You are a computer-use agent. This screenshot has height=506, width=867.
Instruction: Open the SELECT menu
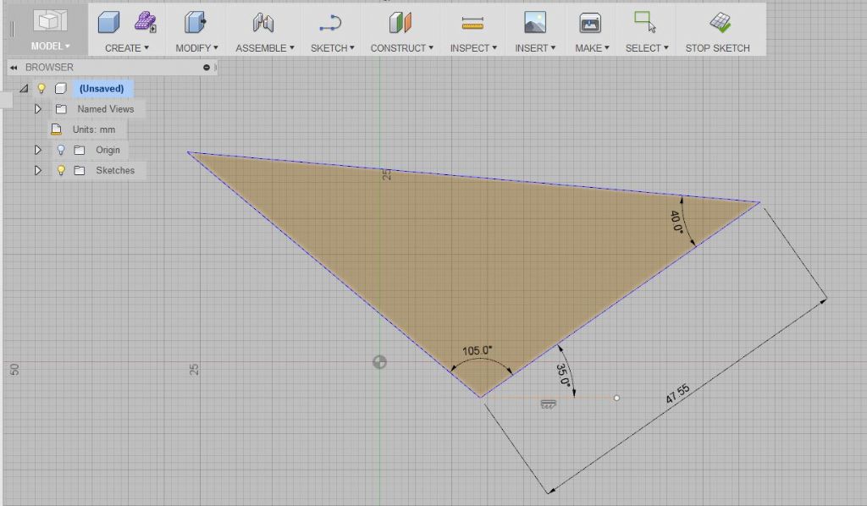[x=647, y=48]
